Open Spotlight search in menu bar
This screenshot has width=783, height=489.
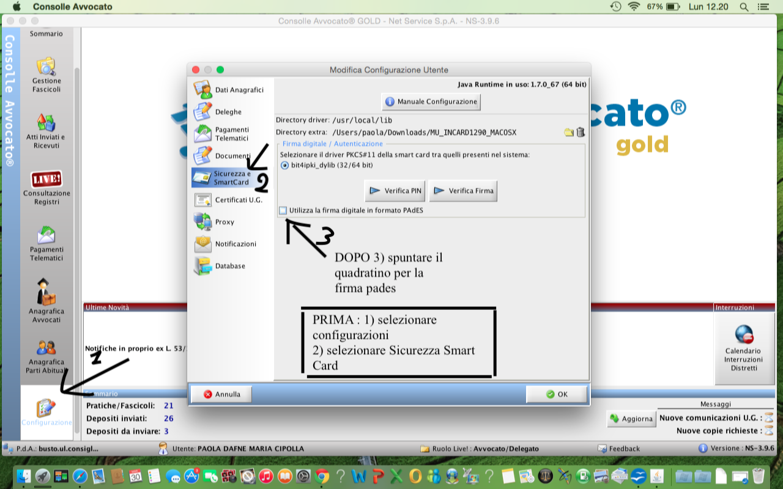(744, 7)
